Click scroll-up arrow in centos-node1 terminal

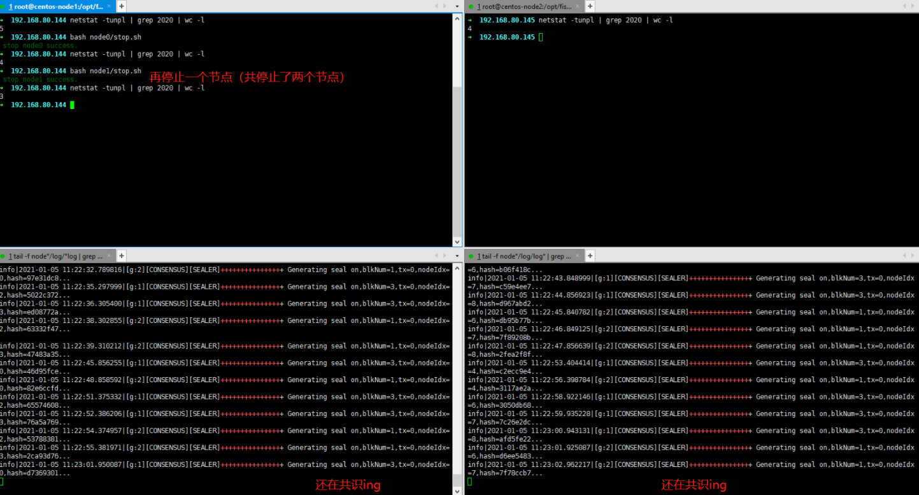(x=457, y=18)
